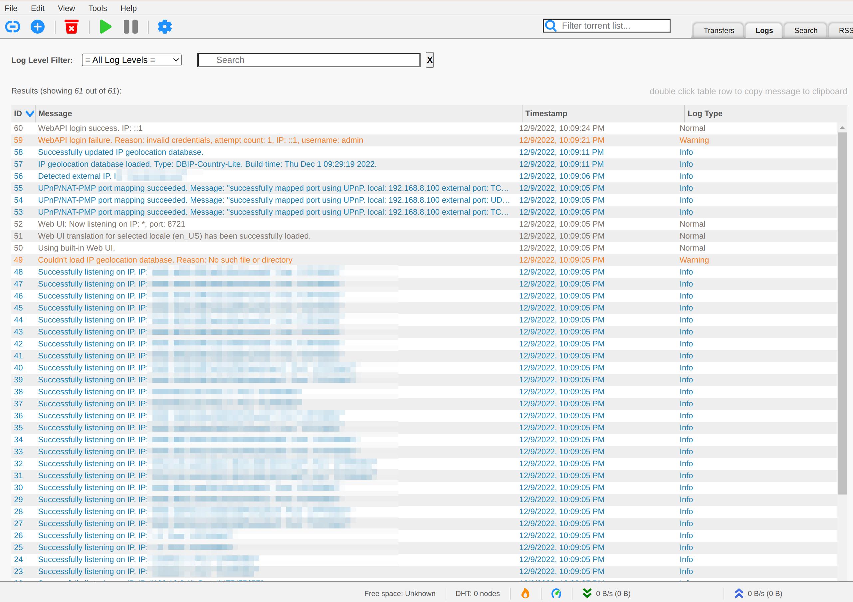Viewport: 853px width, 602px height.
Task: Switch to the Search tab
Action: [805, 31]
